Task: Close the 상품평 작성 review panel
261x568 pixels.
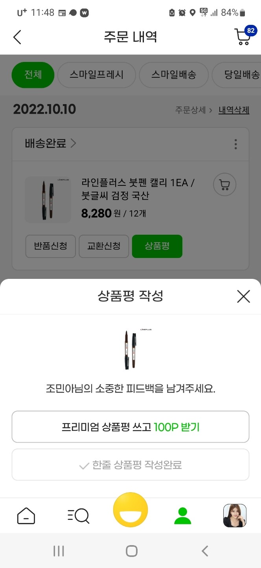Action: (x=243, y=296)
